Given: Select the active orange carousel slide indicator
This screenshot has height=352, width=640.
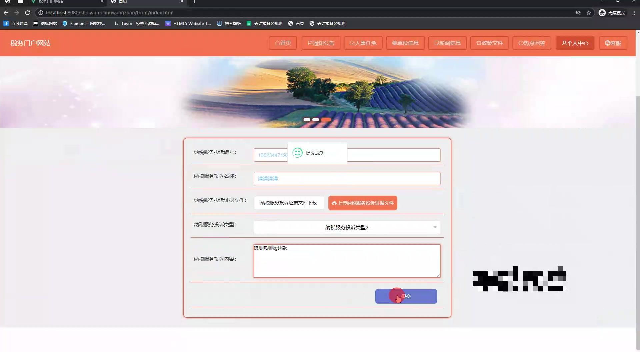Looking at the screenshot, I should tap(326, 119).
